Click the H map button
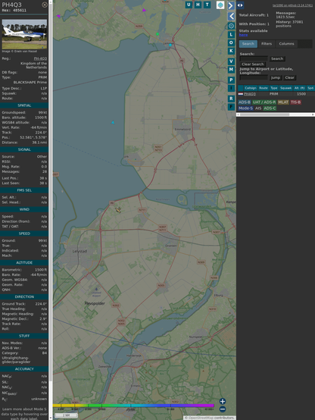Screen dimensions: 315x420 click(x=198, y=5)
